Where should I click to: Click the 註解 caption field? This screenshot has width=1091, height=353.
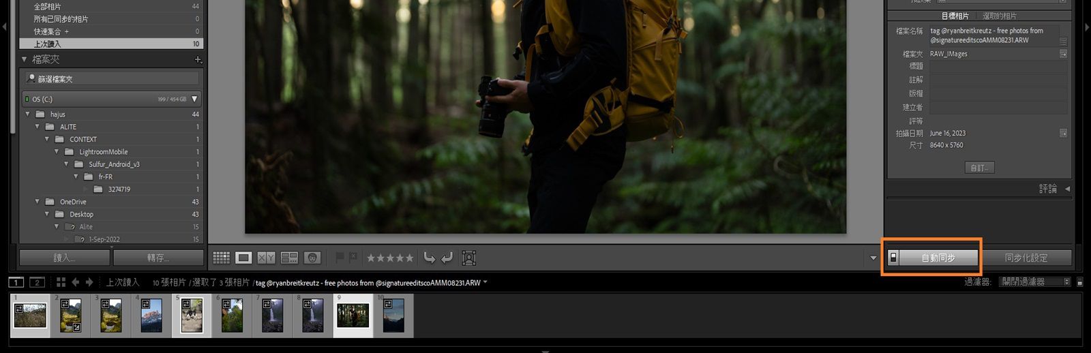coord(998,80)
